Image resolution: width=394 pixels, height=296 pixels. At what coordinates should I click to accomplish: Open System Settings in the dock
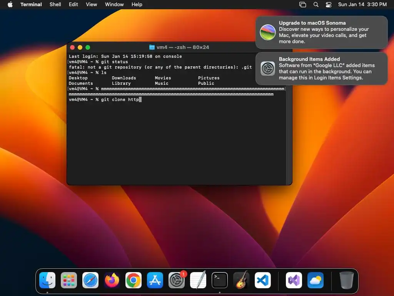[x=177, y=280]
